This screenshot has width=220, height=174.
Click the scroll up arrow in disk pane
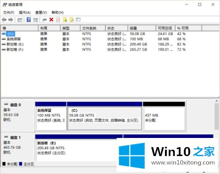pyautogui.click(x=216, y=101)
